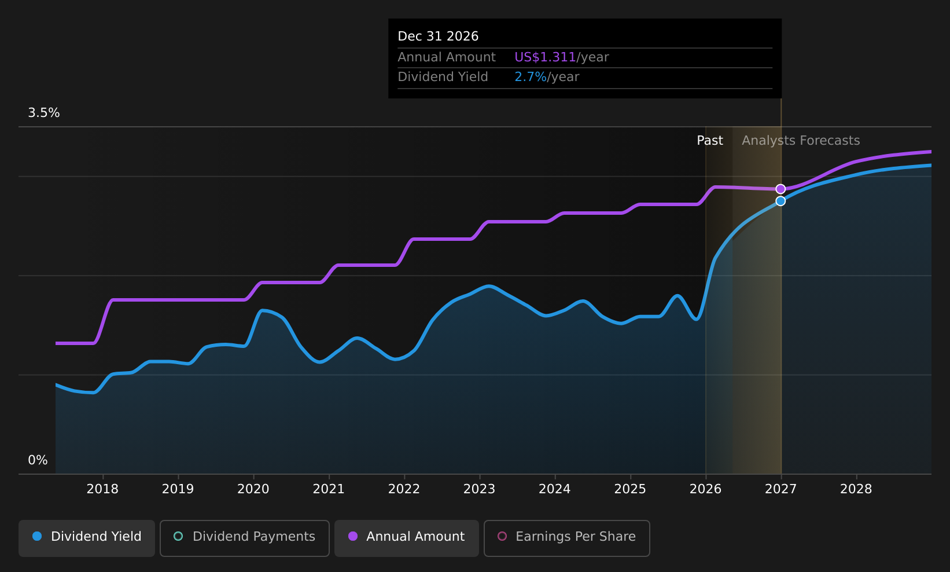
Task: Click the 2024 x-axis label
Action: click(x=555, y=489)
